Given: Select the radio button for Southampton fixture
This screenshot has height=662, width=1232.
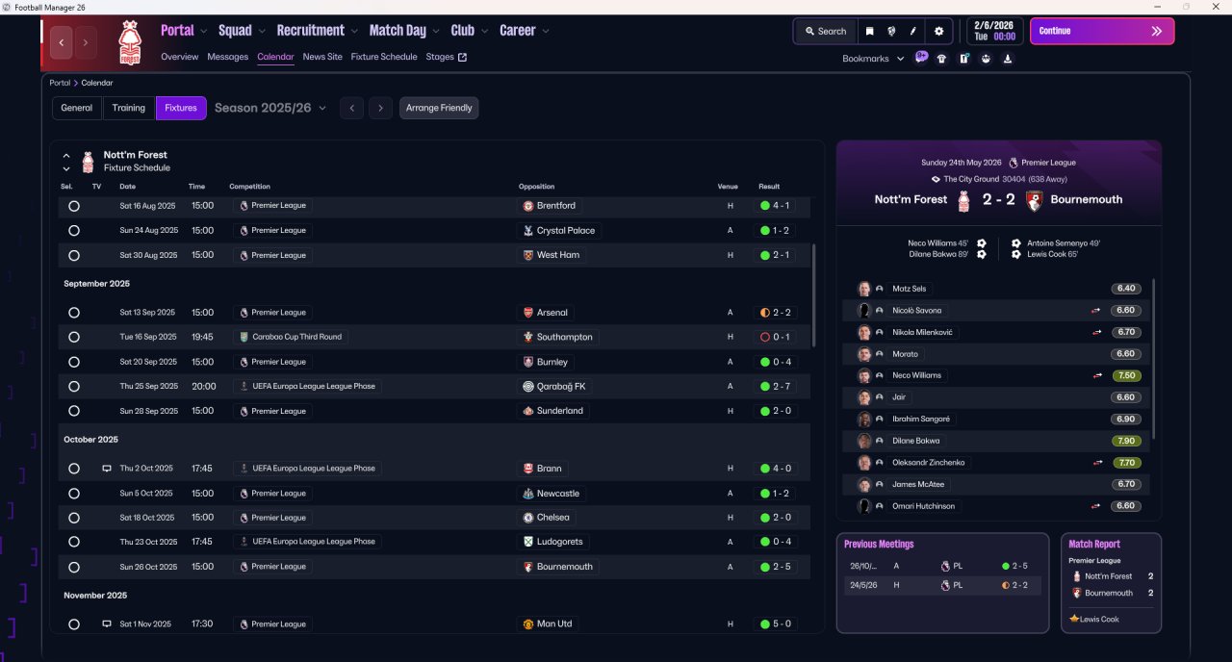Looking at the screenshot, I should [74, 338].
